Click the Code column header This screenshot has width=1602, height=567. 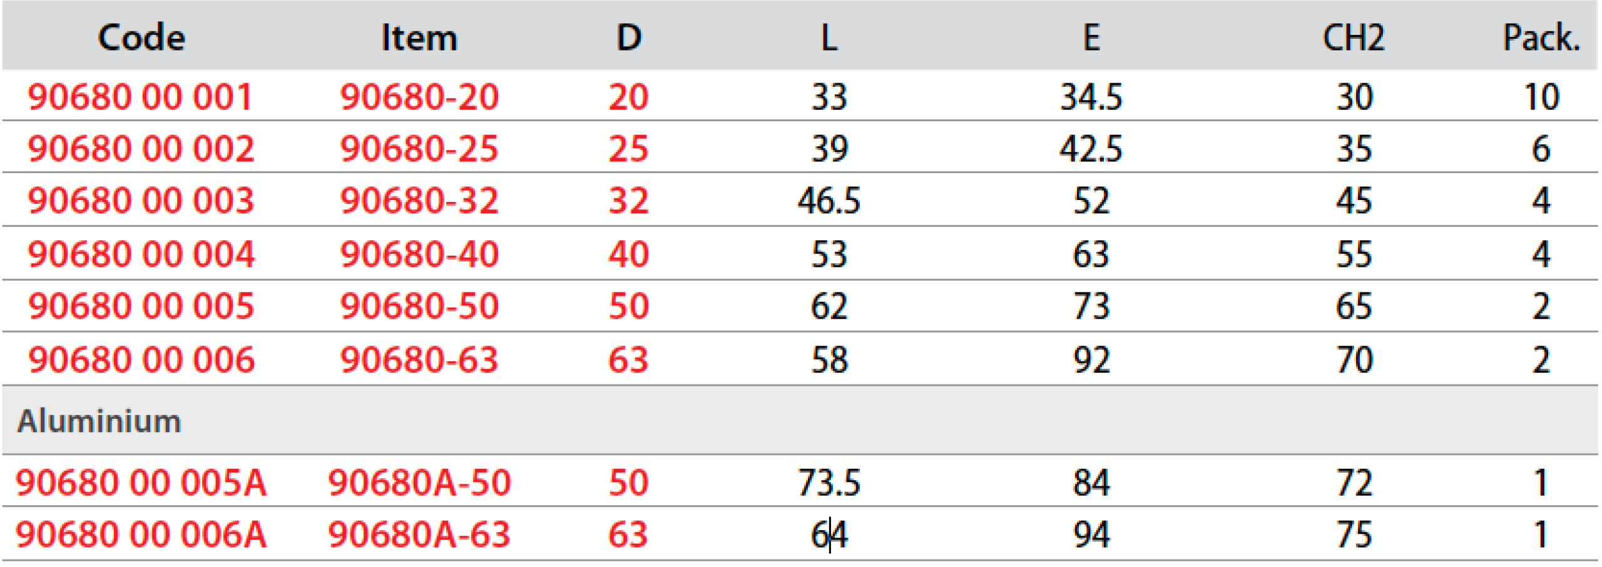[x=141, y=38]
